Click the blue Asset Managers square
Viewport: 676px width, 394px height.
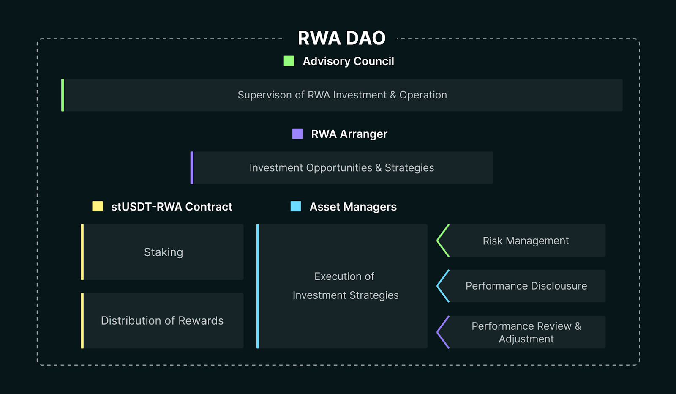(x=296, y=206)
